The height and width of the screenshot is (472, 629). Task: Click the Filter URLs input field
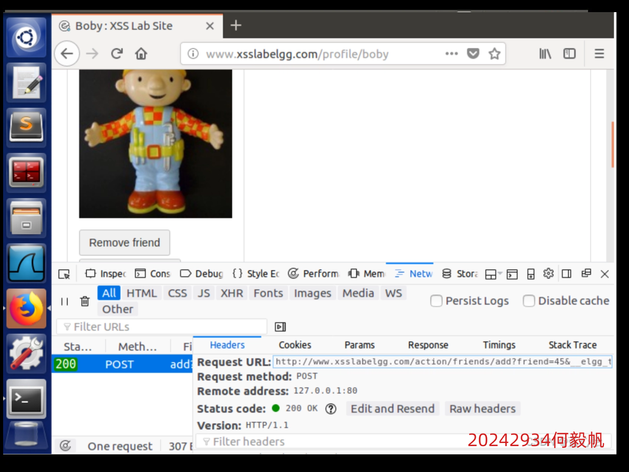pyautogui.click(x=162, y=327)
